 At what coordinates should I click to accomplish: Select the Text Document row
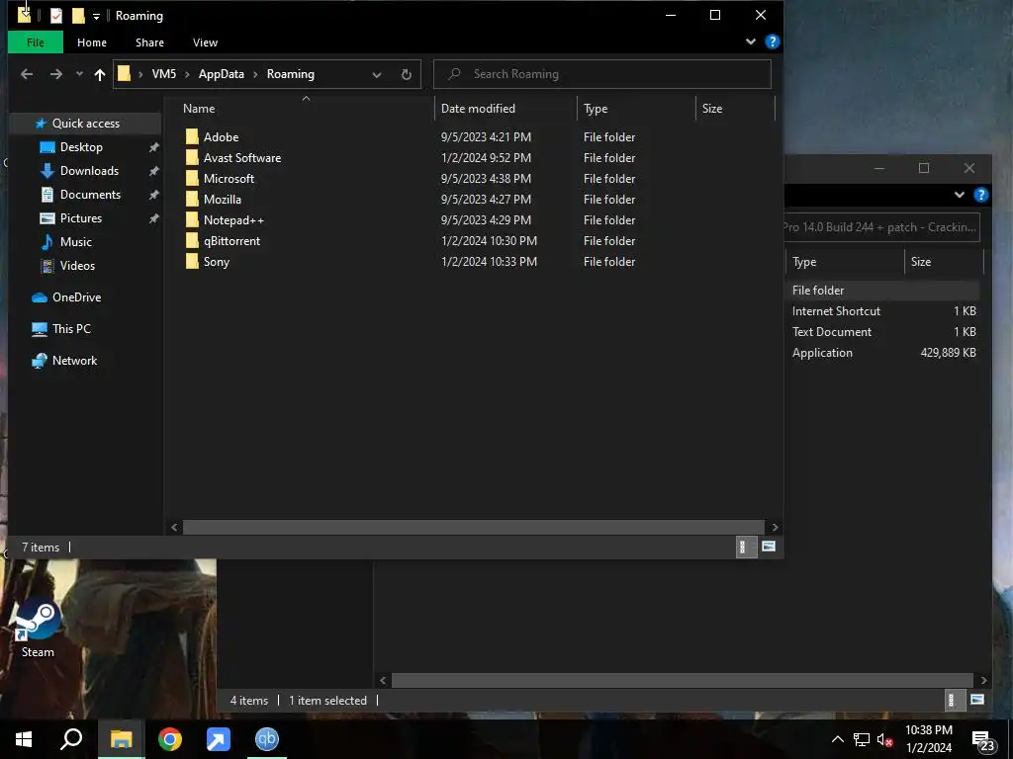[x=883, y=332]
